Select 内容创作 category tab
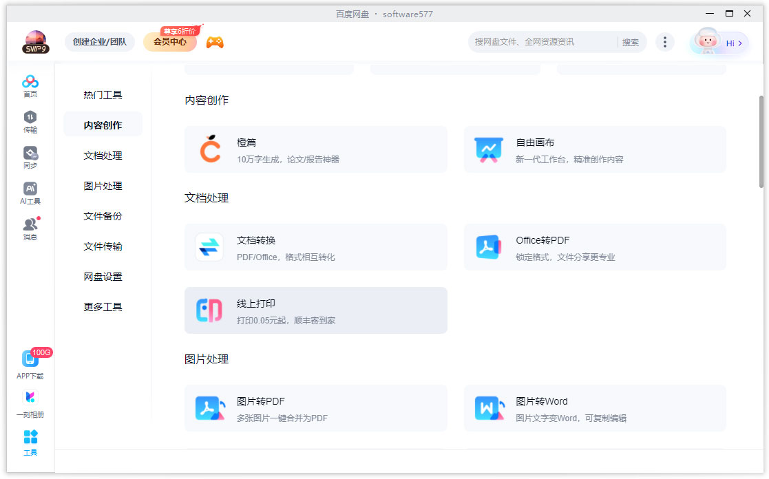 103,125
